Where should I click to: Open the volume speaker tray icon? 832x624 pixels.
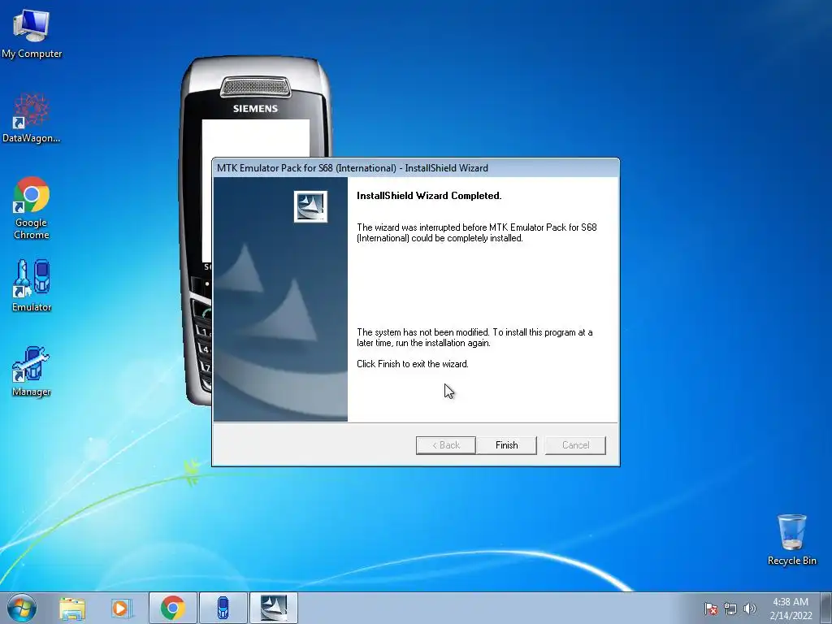click(749, 609)
